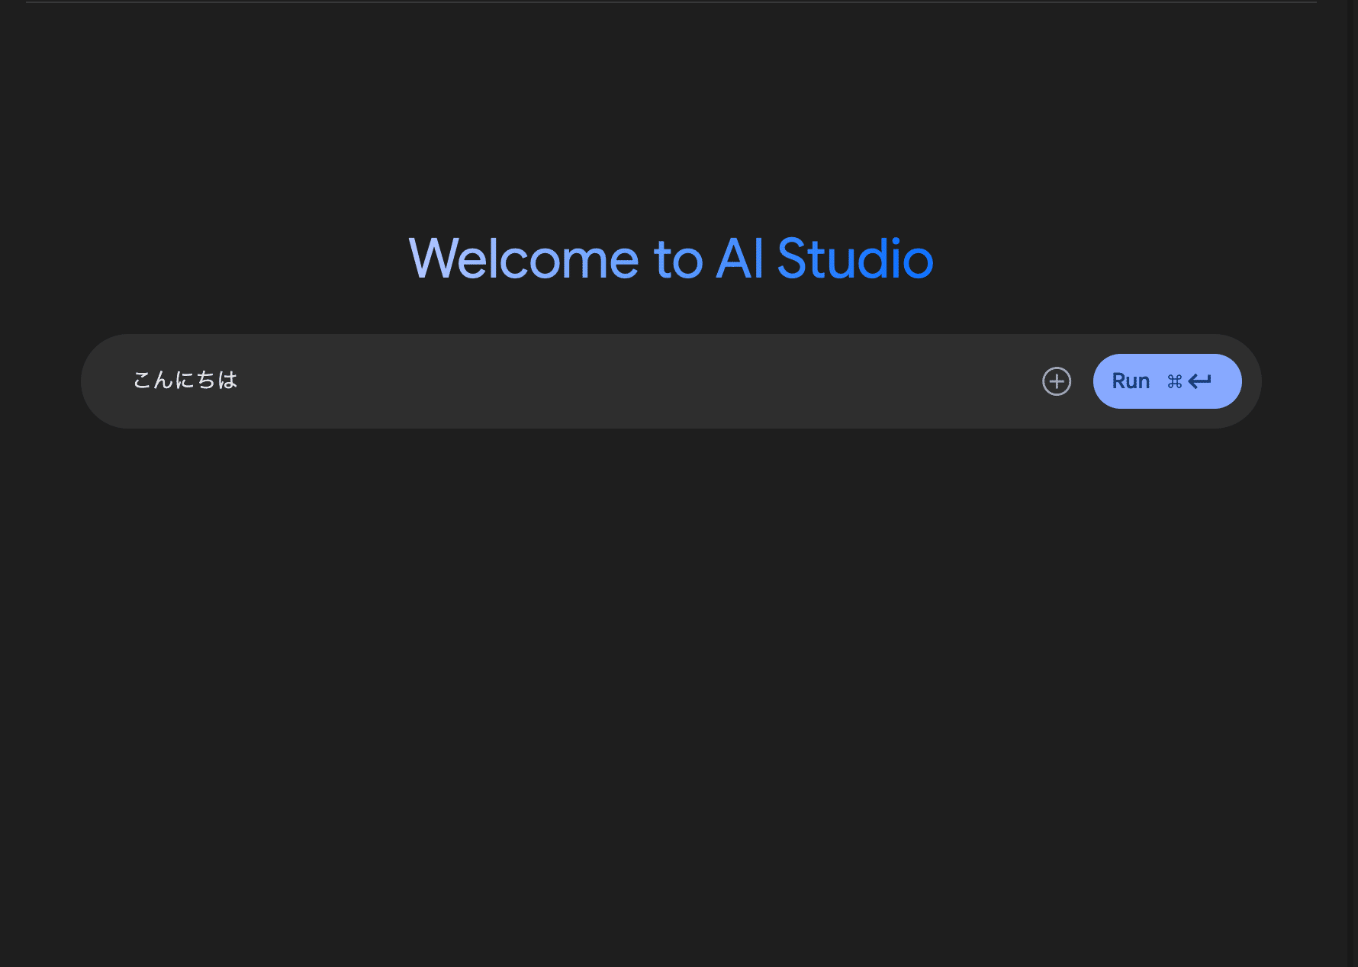Focus the prompt input field
The width and height of the screenshot is (1358, 967).
534,381
